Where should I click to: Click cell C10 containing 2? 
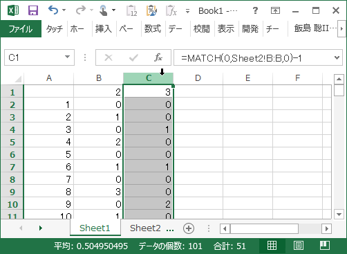[x=148, y=204]
